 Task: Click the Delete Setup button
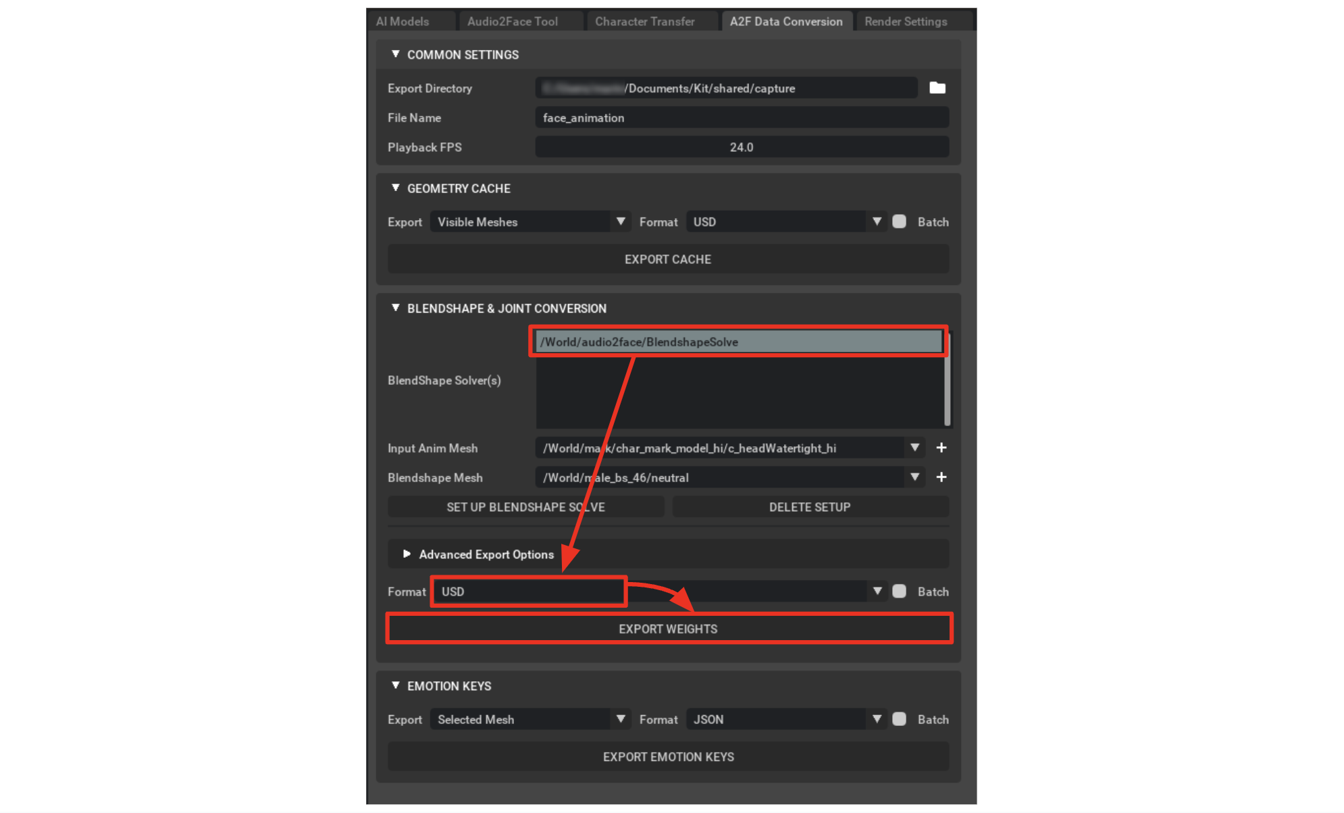tap(811, 507)
